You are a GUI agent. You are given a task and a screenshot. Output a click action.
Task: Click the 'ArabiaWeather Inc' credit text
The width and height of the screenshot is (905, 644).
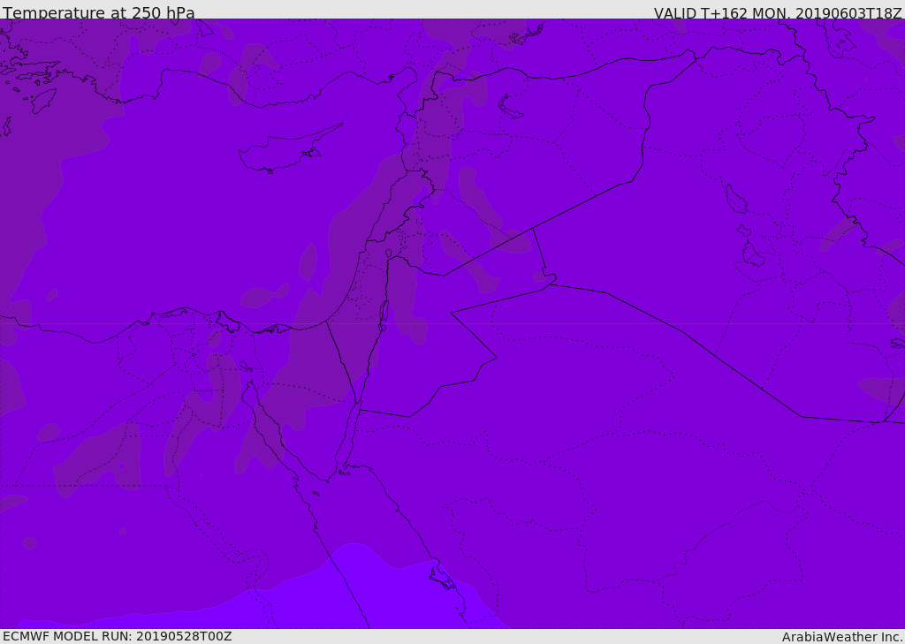[841, 637]
